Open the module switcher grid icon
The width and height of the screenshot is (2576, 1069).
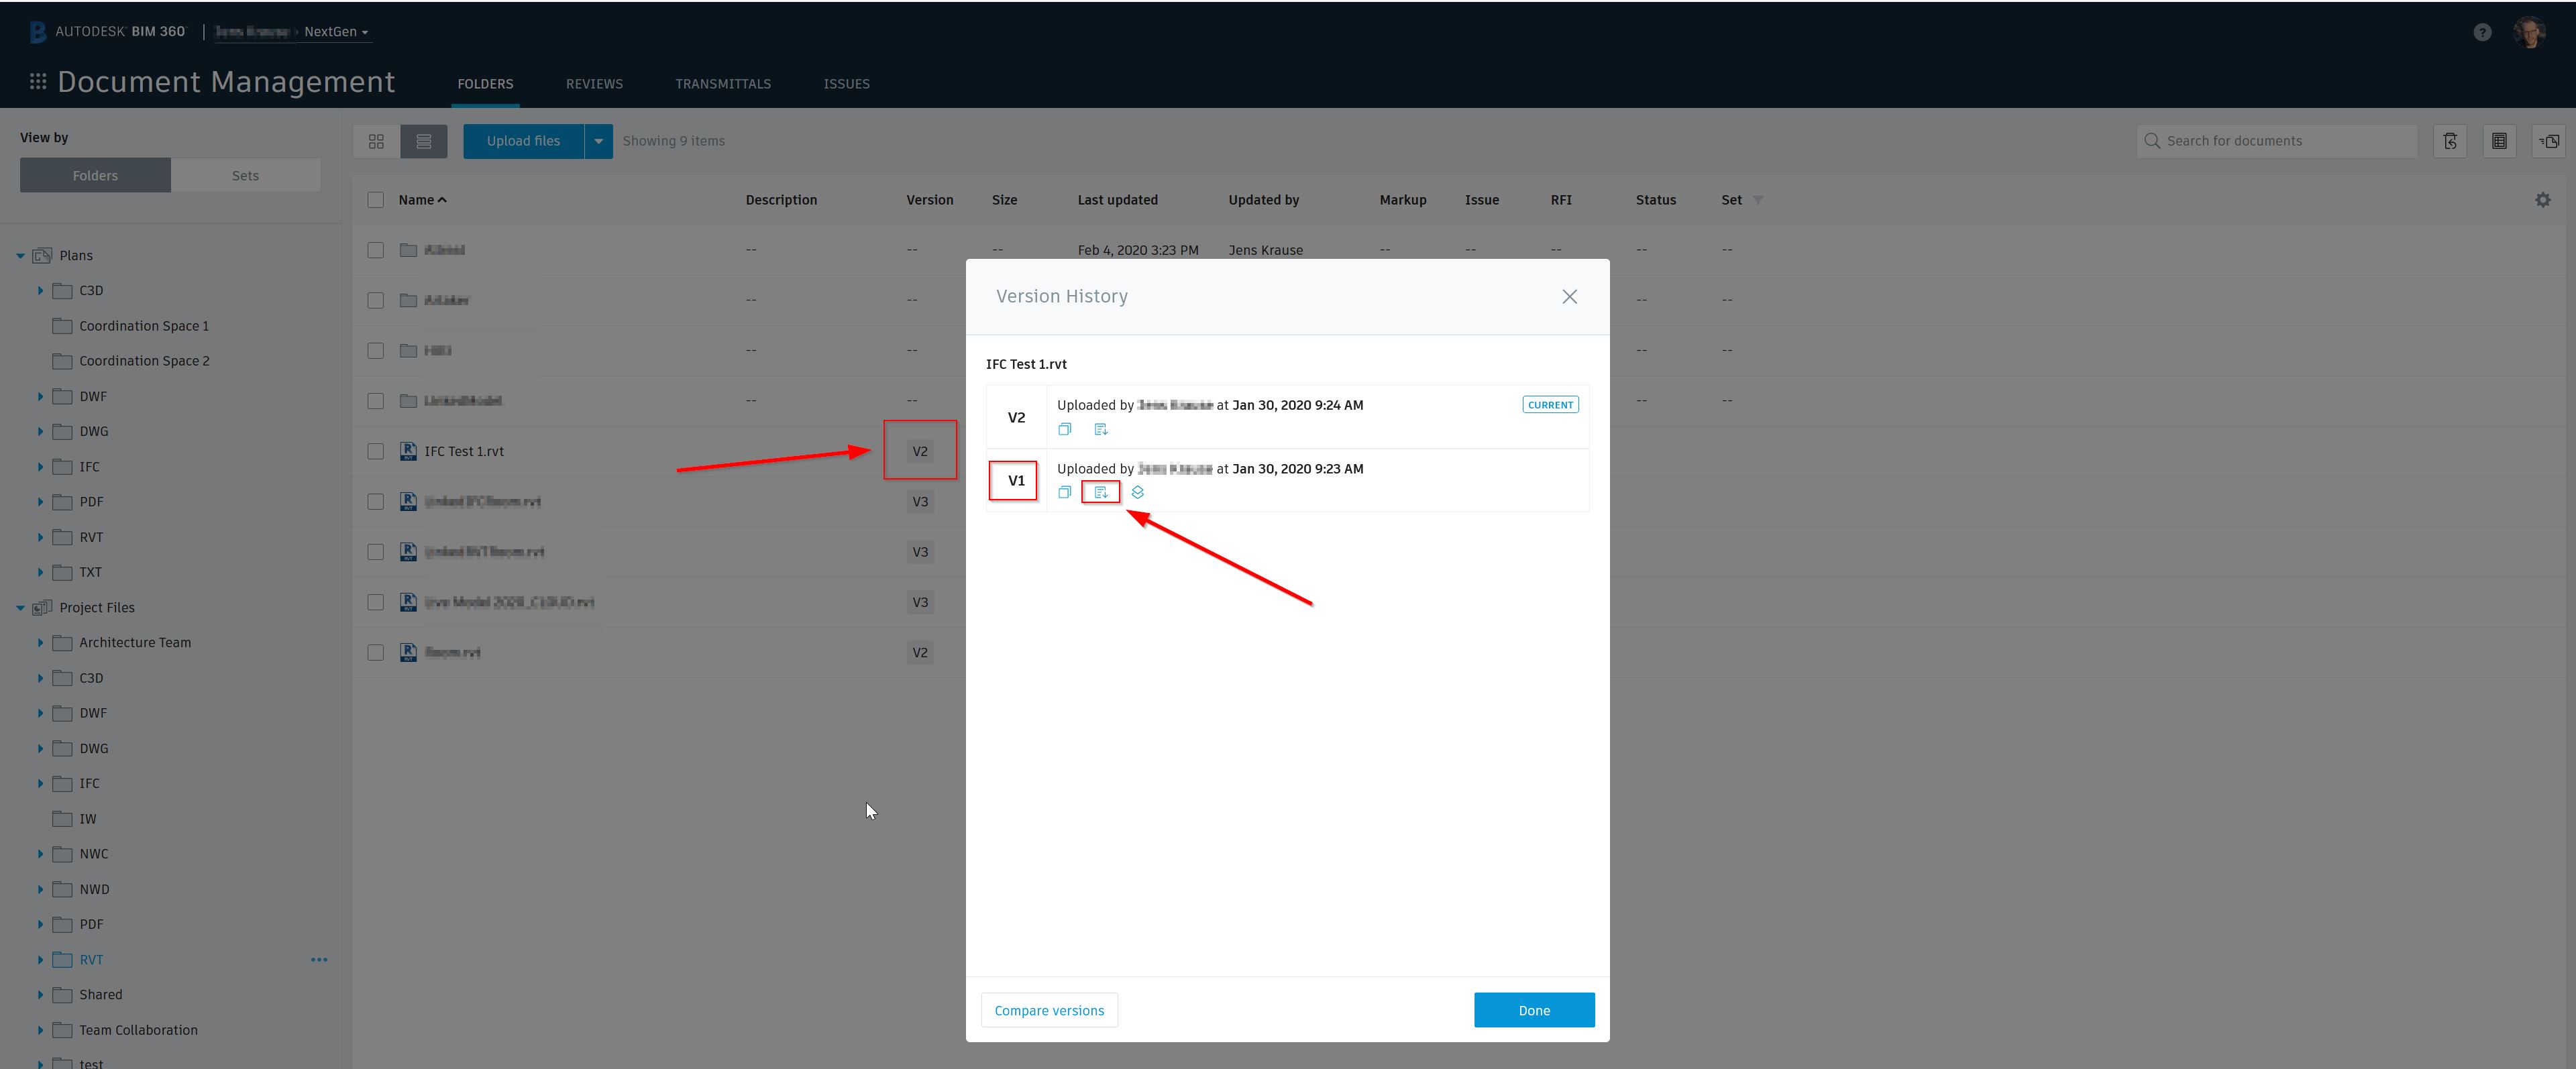tap(38, 82)
